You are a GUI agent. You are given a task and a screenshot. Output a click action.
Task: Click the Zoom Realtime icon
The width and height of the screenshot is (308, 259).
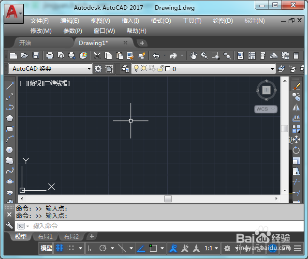click(x=204, y=56)
